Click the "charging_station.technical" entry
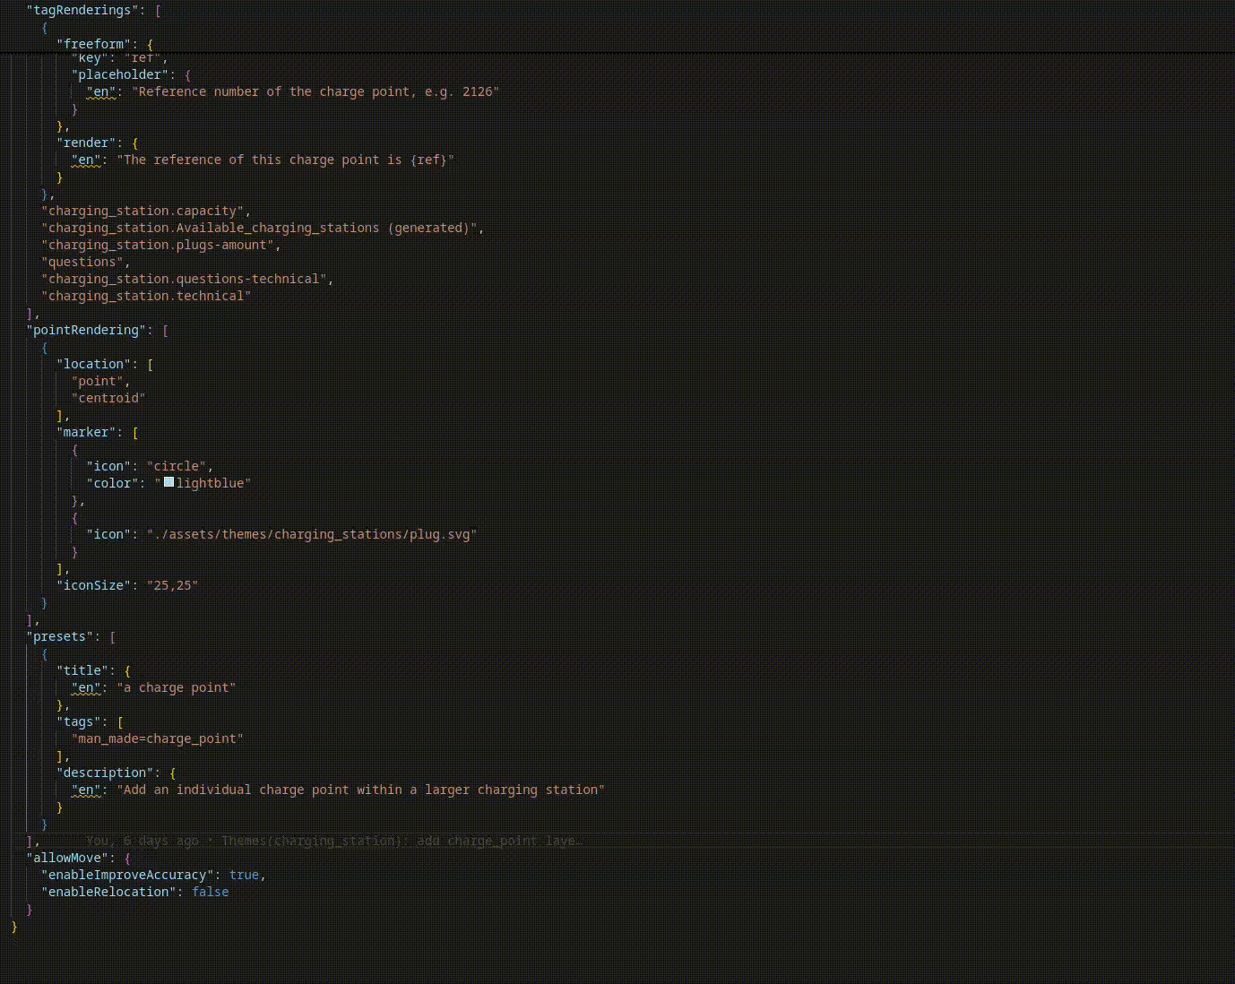 tap(146, 296)
